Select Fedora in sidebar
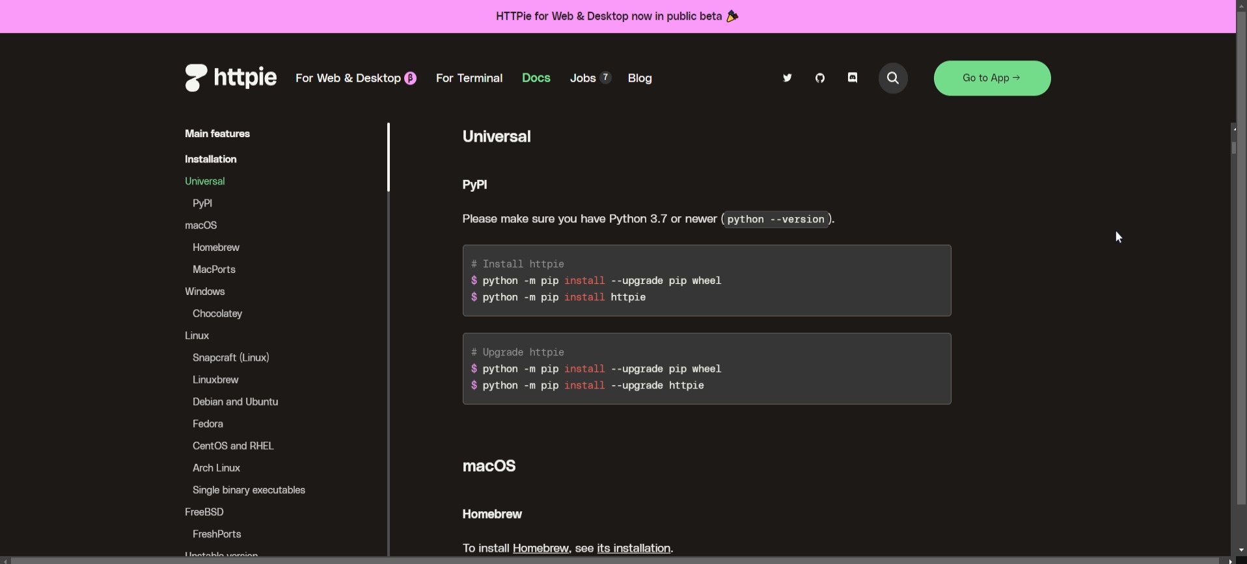Image resolution: width=1247 pixels, height=564 pixels. click(208, 425)
